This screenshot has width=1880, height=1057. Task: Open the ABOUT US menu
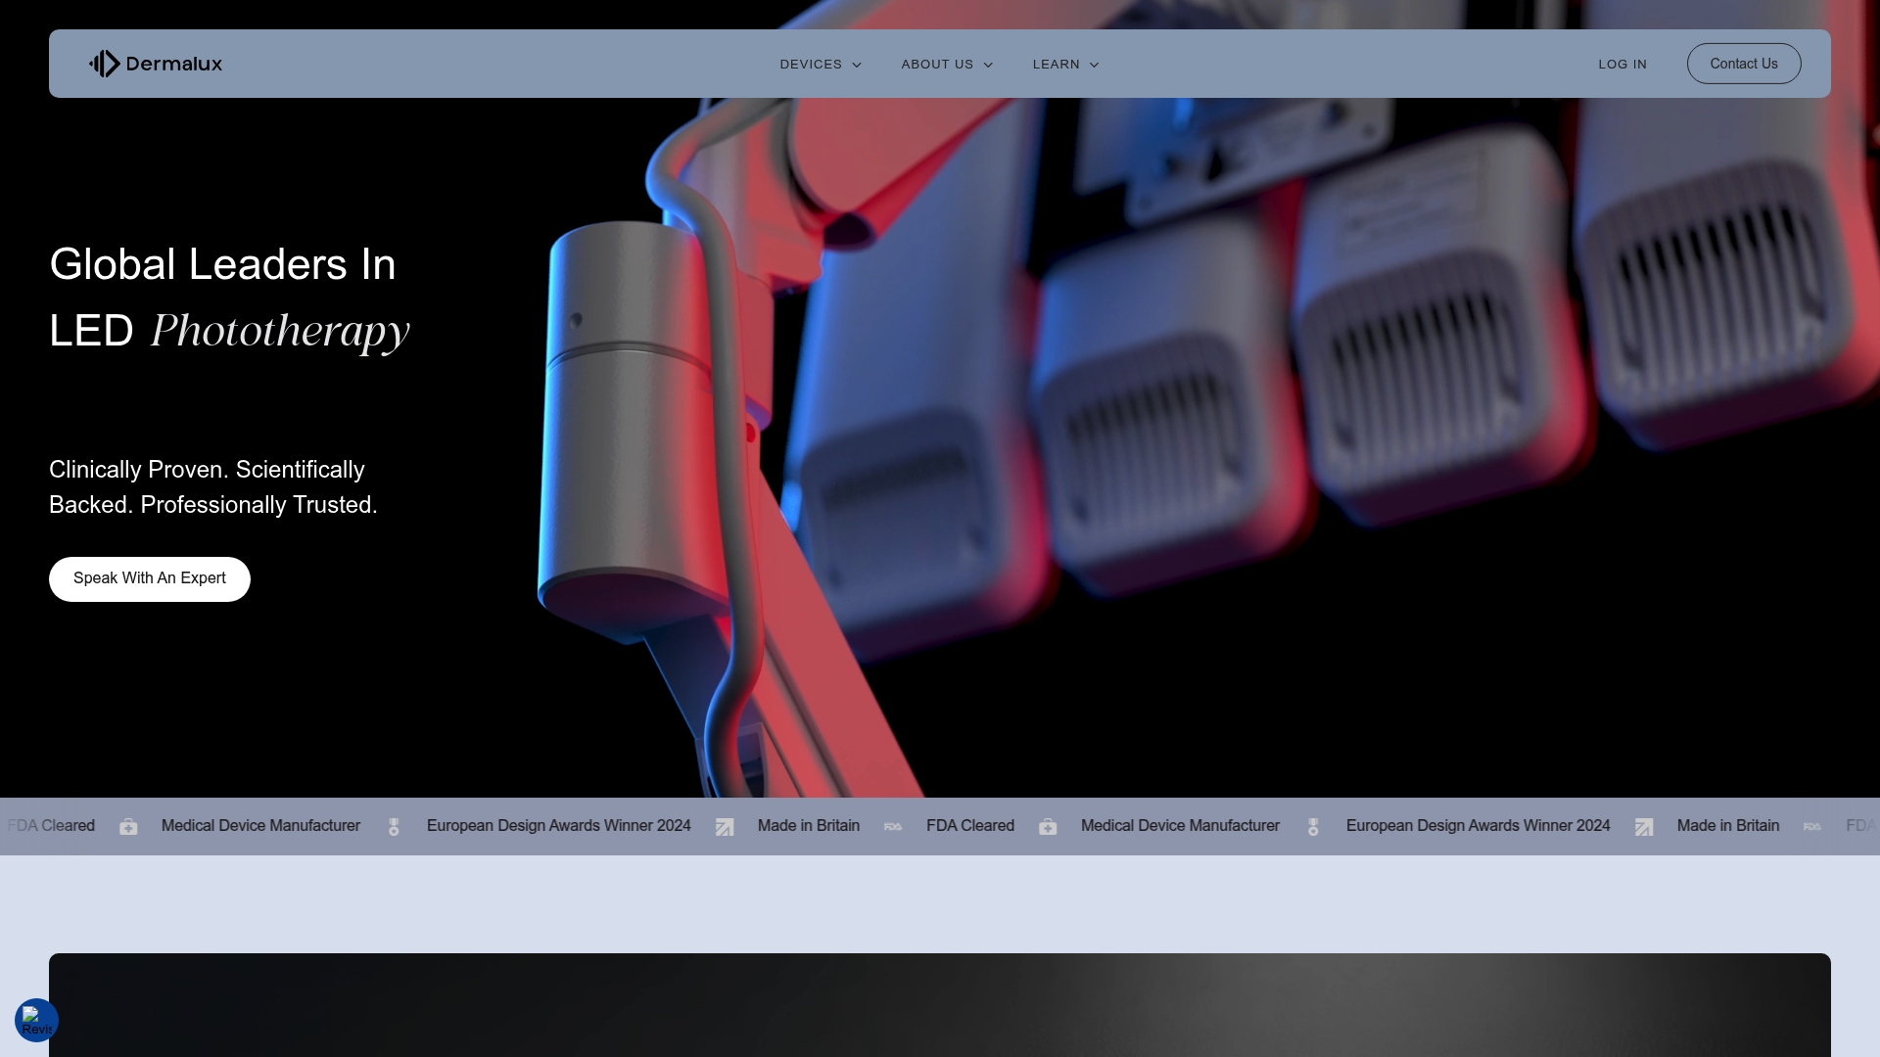937,65
